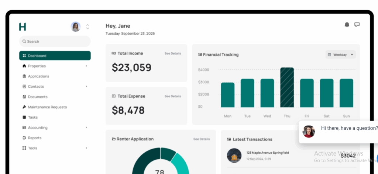The height and width of the screenshot is (174, 378).
Task: Click the magnifier icon in Search
Action: [24, 41]
